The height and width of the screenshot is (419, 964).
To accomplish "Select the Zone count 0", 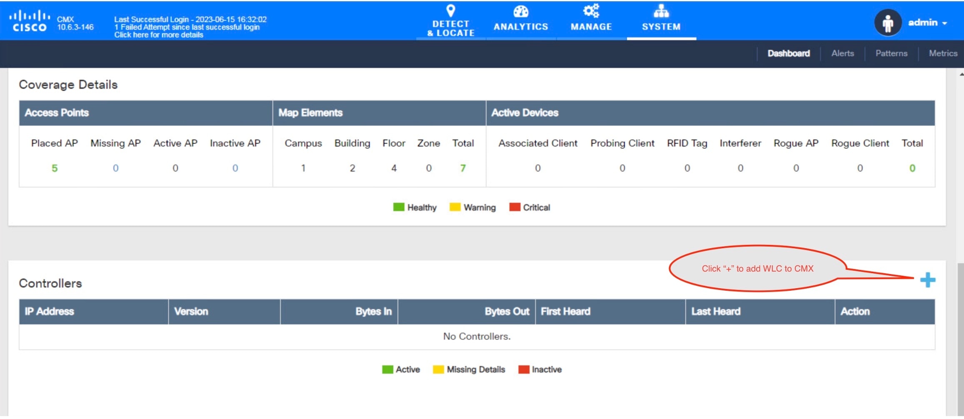I will (429, 168).
